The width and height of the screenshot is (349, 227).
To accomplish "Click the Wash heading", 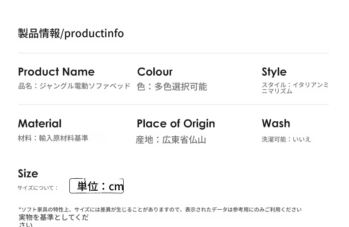I will [276, 123].
